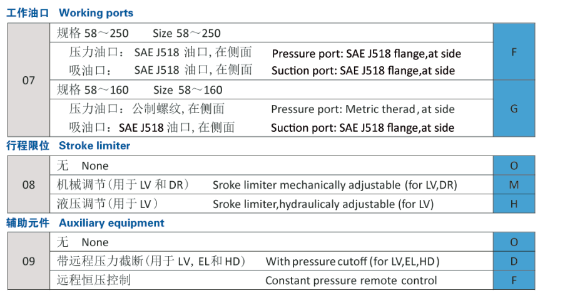565x303 pixels.
Task: Click the blue G code cell
Action: click(514, 109)
